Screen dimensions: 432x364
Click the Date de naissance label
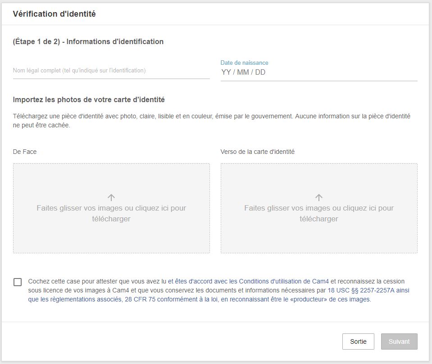coord(244,63)
